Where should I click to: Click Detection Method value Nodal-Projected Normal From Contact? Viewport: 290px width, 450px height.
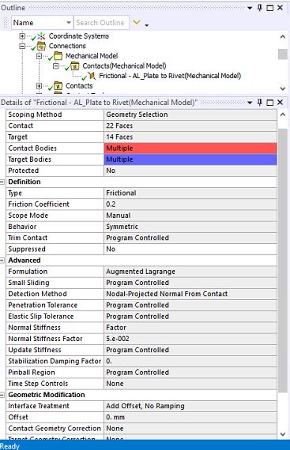click(190, 294)
